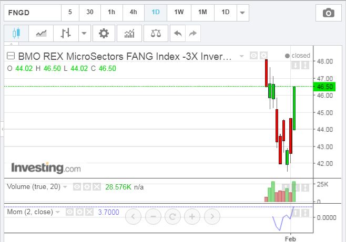Open Volume indicator settings gear
Viewport: 346px width, 242px height.
click(x=87, y=187)
